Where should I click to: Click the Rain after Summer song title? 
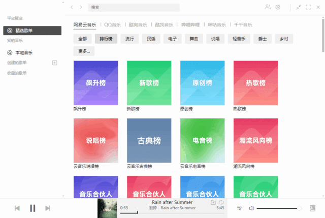click(172, 202)
